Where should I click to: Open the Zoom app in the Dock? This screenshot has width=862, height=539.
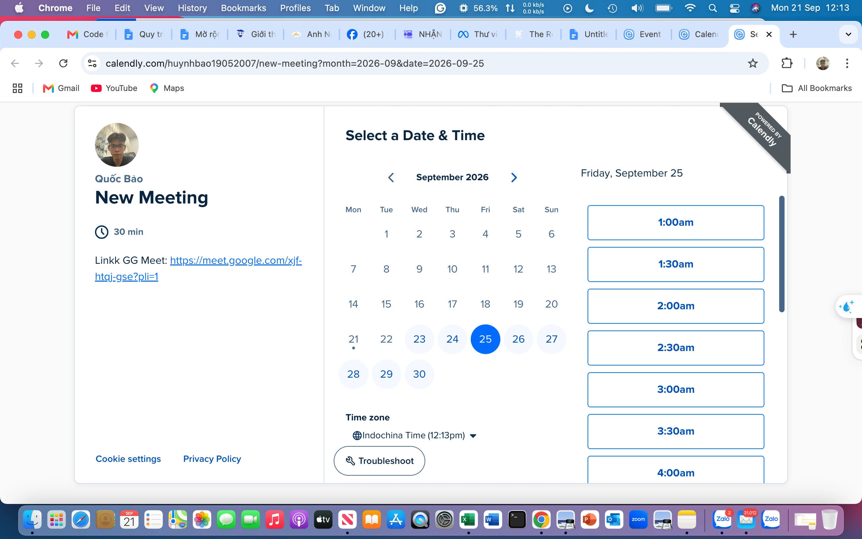[x=638, y=519]
